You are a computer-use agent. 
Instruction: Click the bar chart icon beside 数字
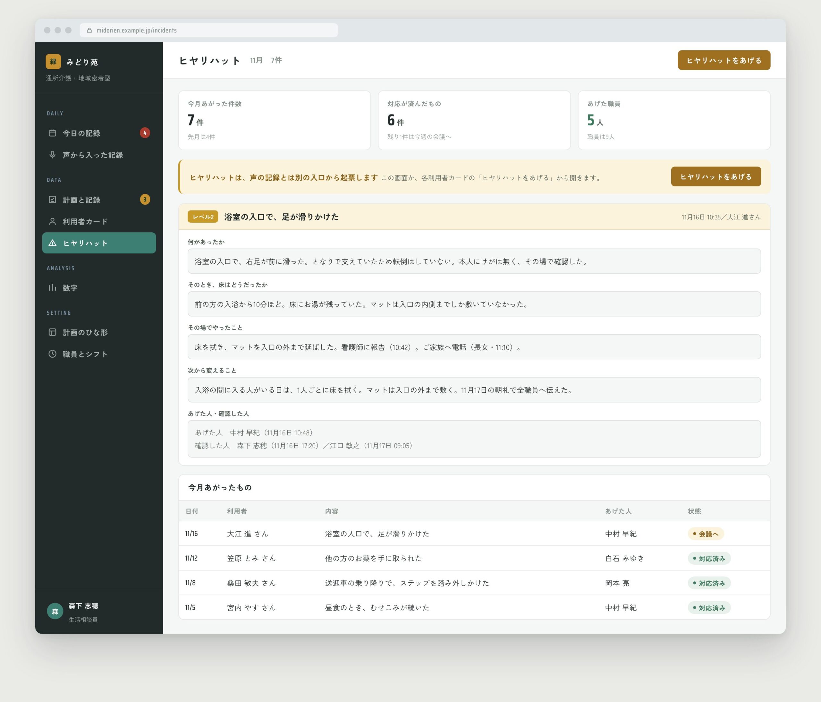52,287
